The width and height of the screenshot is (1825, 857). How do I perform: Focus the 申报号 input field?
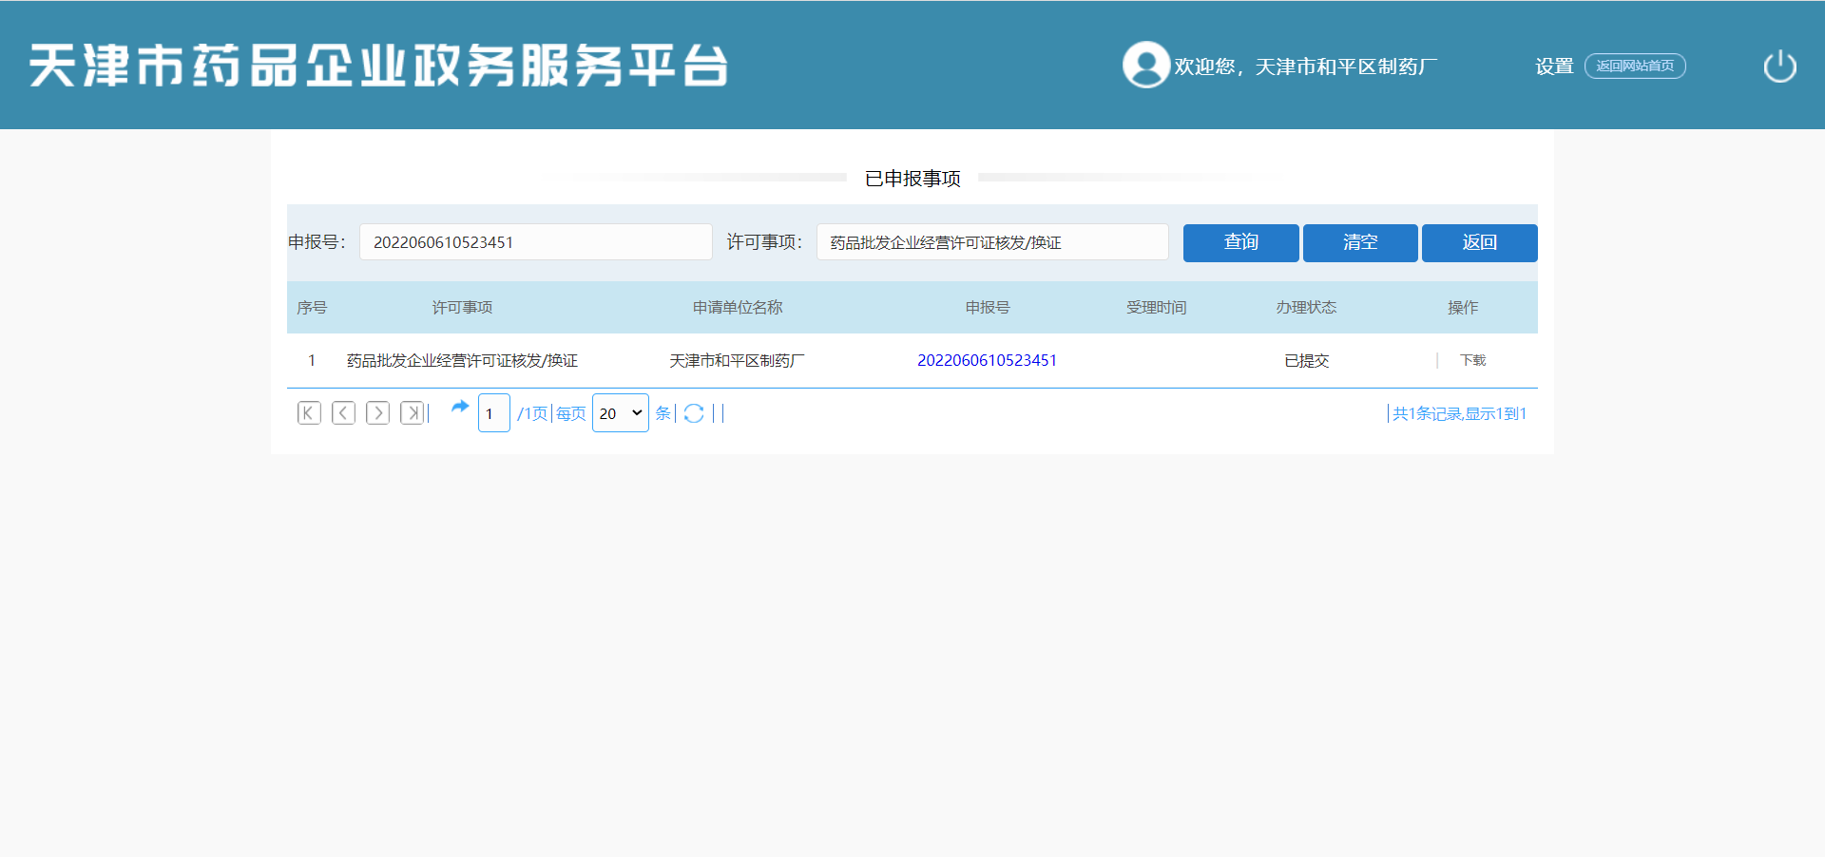535,242
